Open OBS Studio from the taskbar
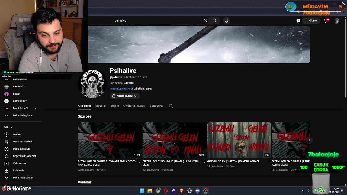The image size is (347, 195). click(205, 191)
